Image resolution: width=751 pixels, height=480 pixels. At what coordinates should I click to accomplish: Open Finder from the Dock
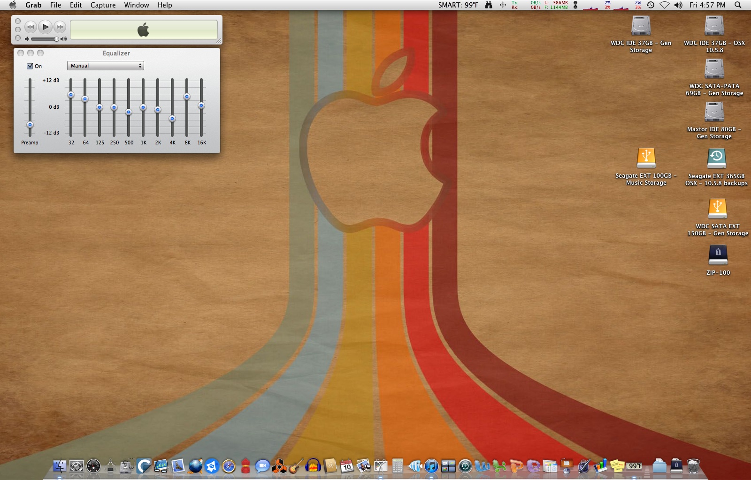[60, 466]
